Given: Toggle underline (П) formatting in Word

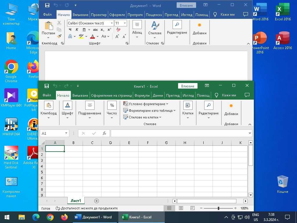Looking at the screenshot, I should [x=84, y=30].
